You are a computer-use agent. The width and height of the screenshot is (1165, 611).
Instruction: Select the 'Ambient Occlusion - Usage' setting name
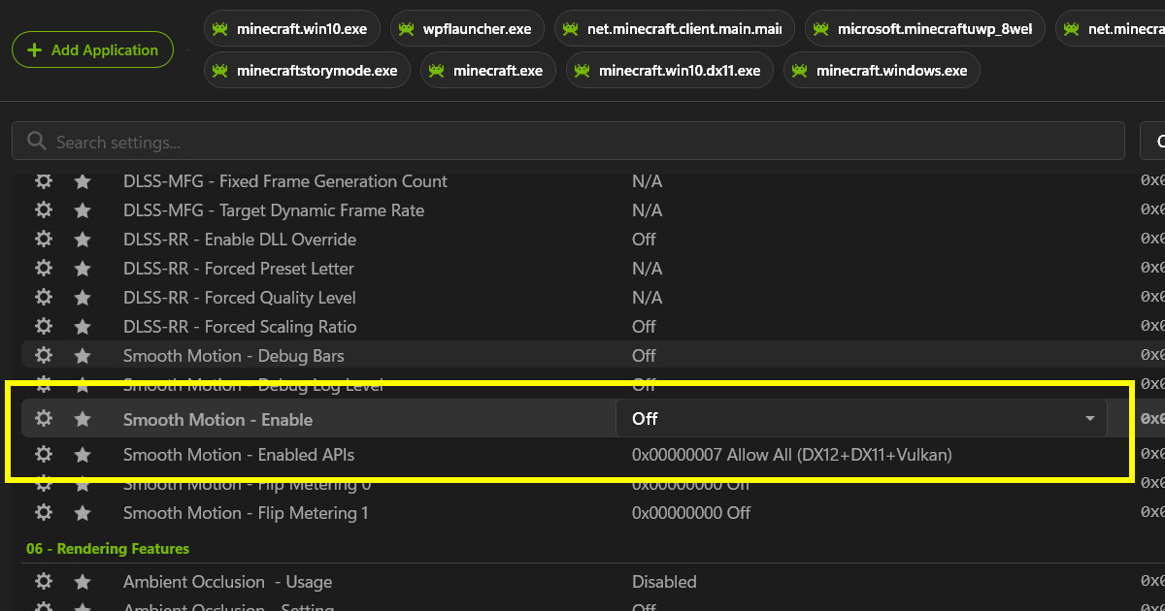click(228, 582)
